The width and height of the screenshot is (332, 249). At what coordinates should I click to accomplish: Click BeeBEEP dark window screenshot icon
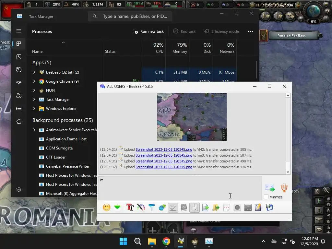248,207
